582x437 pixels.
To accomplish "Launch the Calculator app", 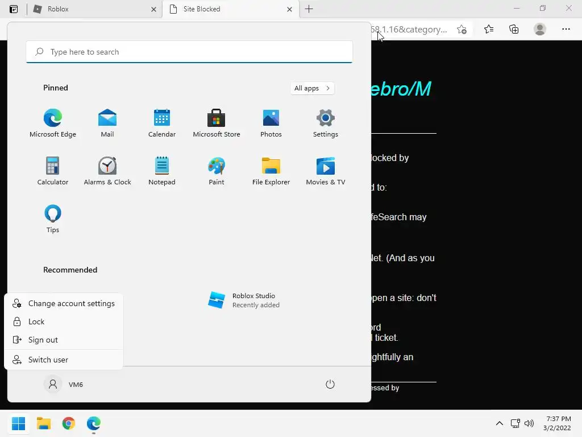I will 53,171.
